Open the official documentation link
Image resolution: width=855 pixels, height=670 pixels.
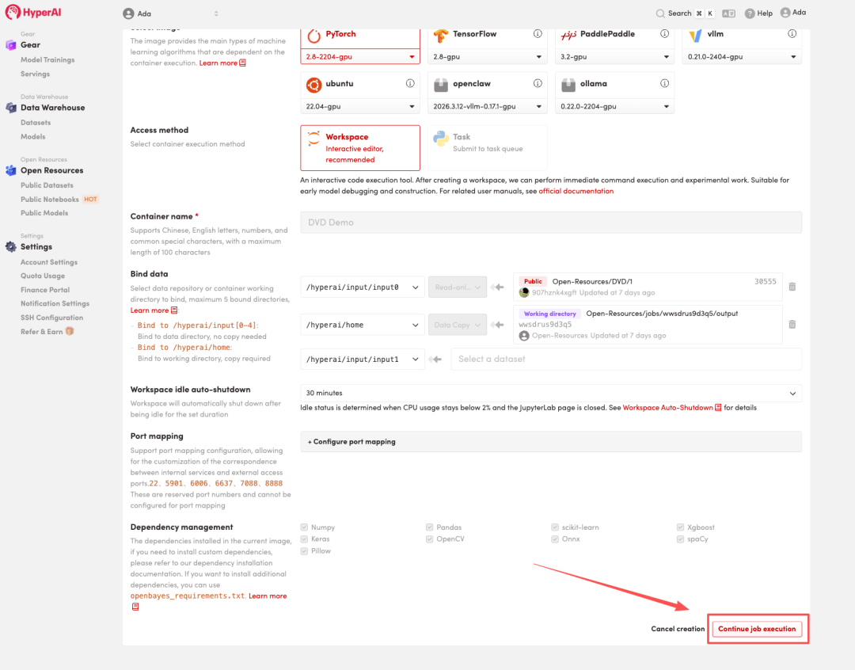[576, 191]
